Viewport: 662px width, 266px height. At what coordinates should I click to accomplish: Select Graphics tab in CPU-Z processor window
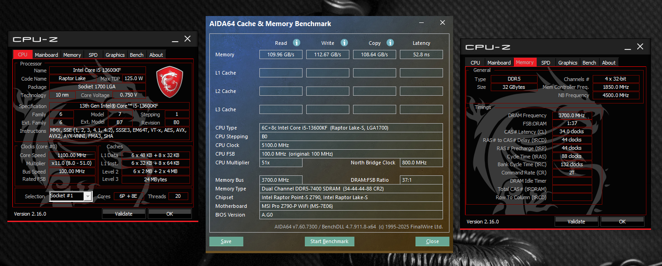pyautogui.click(x=115, y=55)
